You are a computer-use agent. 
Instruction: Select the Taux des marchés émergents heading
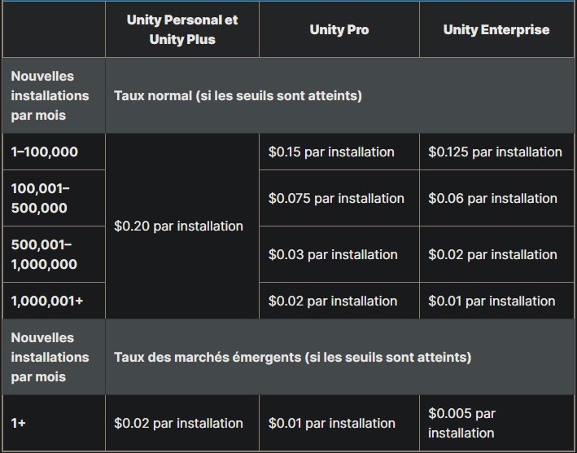292,357
